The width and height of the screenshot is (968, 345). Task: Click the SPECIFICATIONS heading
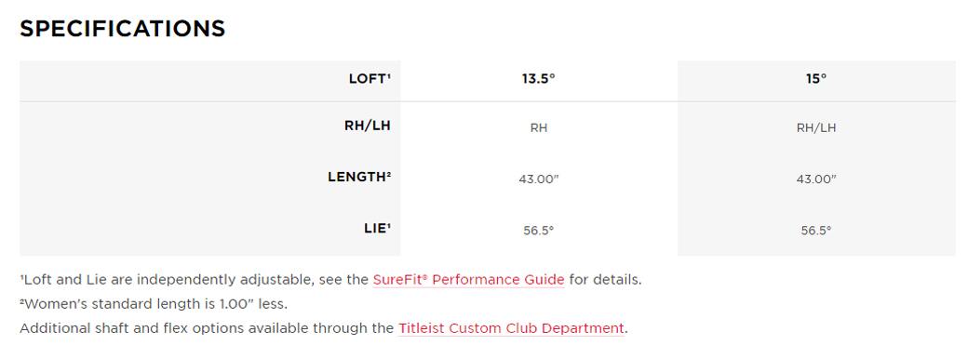(x=123, y=29)
